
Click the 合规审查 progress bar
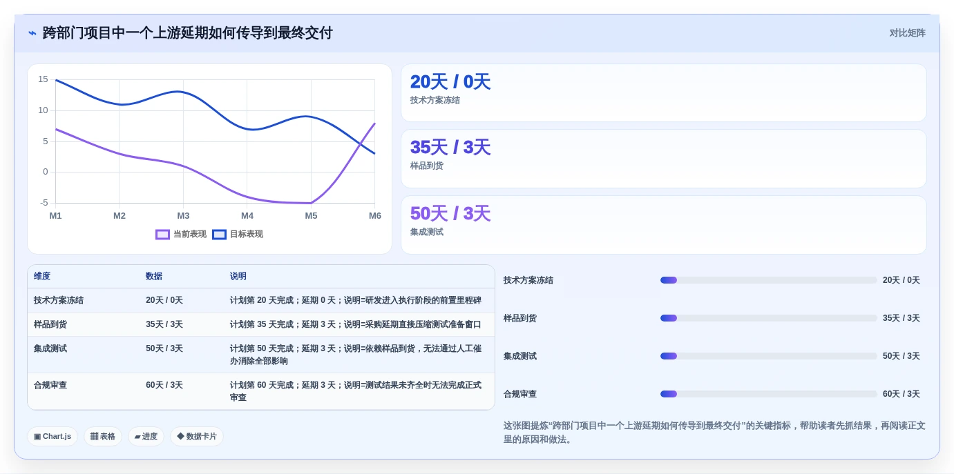tap(768, 394)
